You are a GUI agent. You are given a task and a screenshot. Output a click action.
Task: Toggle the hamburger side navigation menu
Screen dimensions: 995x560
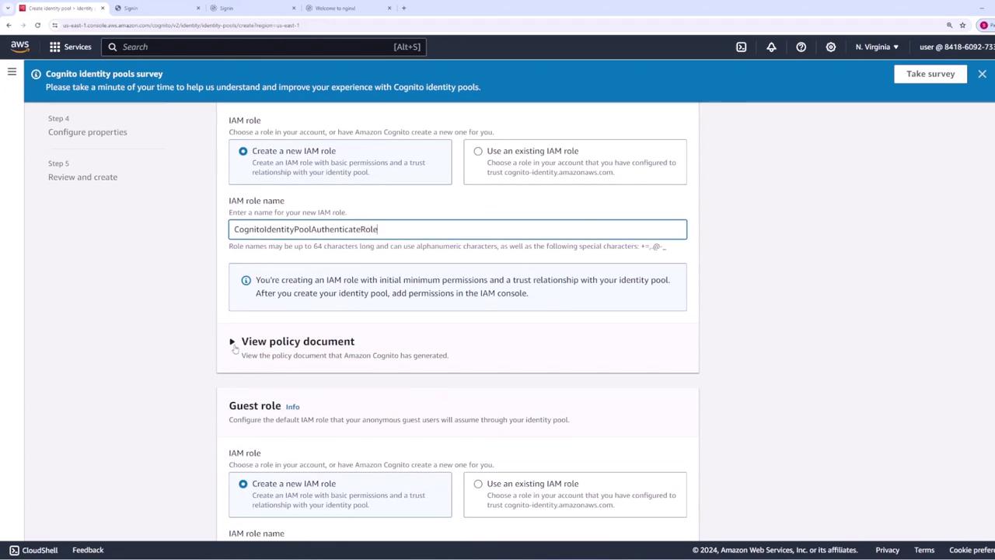pyautogui.click(x=12, y=72)
